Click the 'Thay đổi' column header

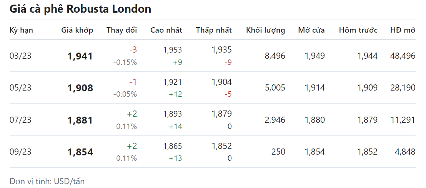[121, 30]
